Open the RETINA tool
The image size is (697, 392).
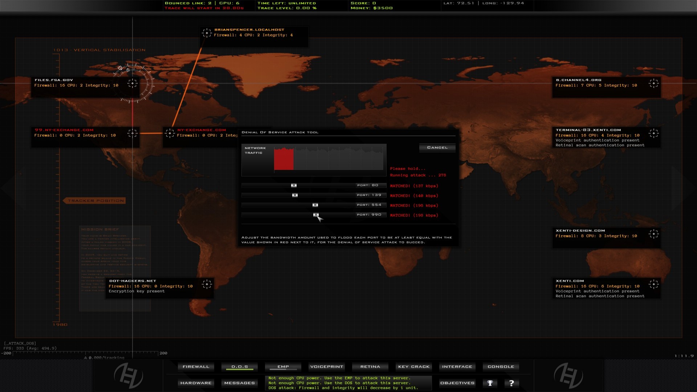coord(370,367)
